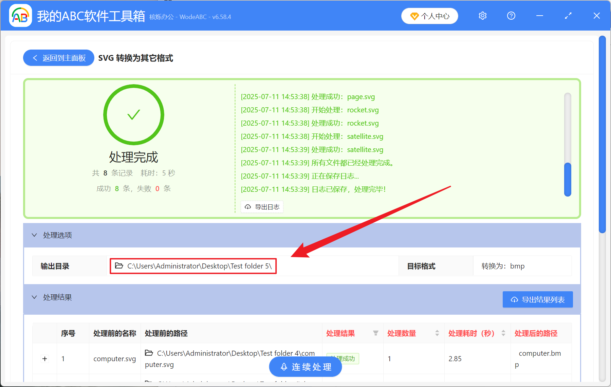Click the bell icon on 连续处理 button
This screenshot has height=387, width=611.
pyautogui.click(x=284, y=367)
